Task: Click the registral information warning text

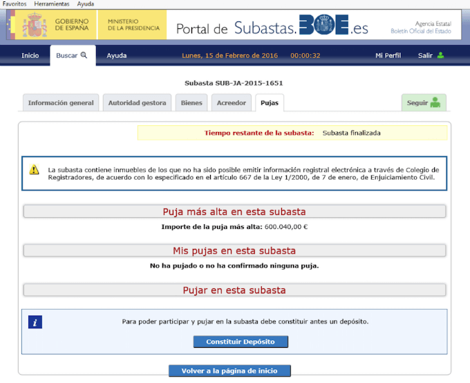Action: [x=243, y=174]
